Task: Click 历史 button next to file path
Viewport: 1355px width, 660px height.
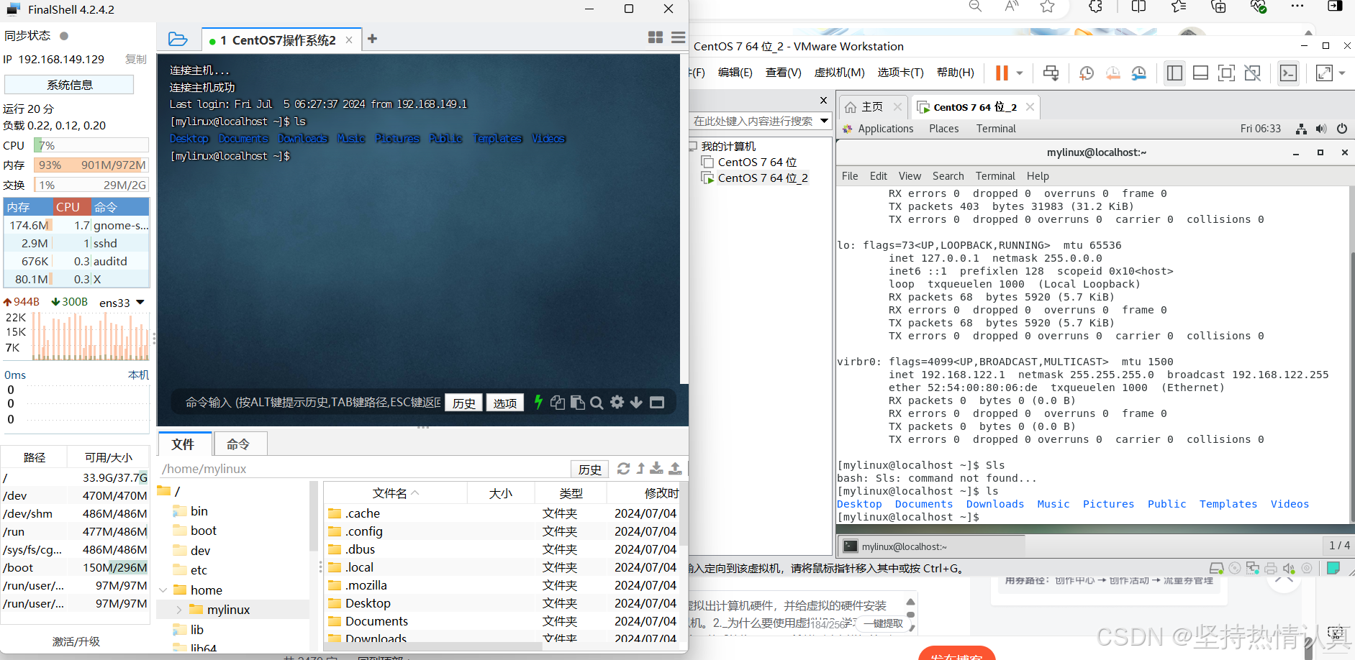Action: (x=590, y=469)
